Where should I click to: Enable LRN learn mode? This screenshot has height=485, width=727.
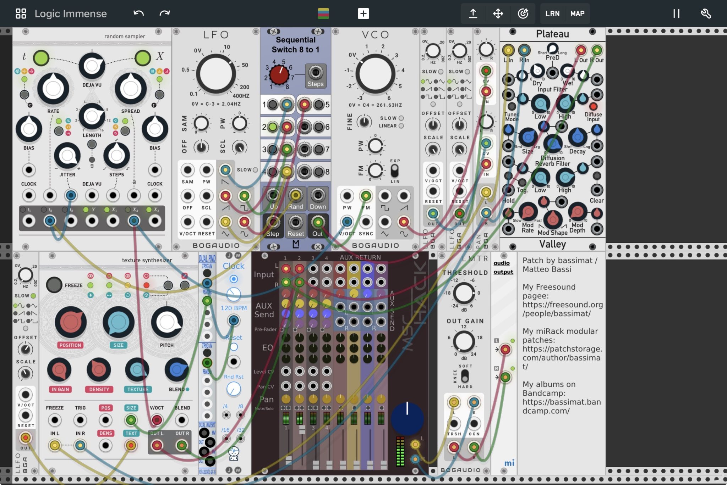[552, 13]
